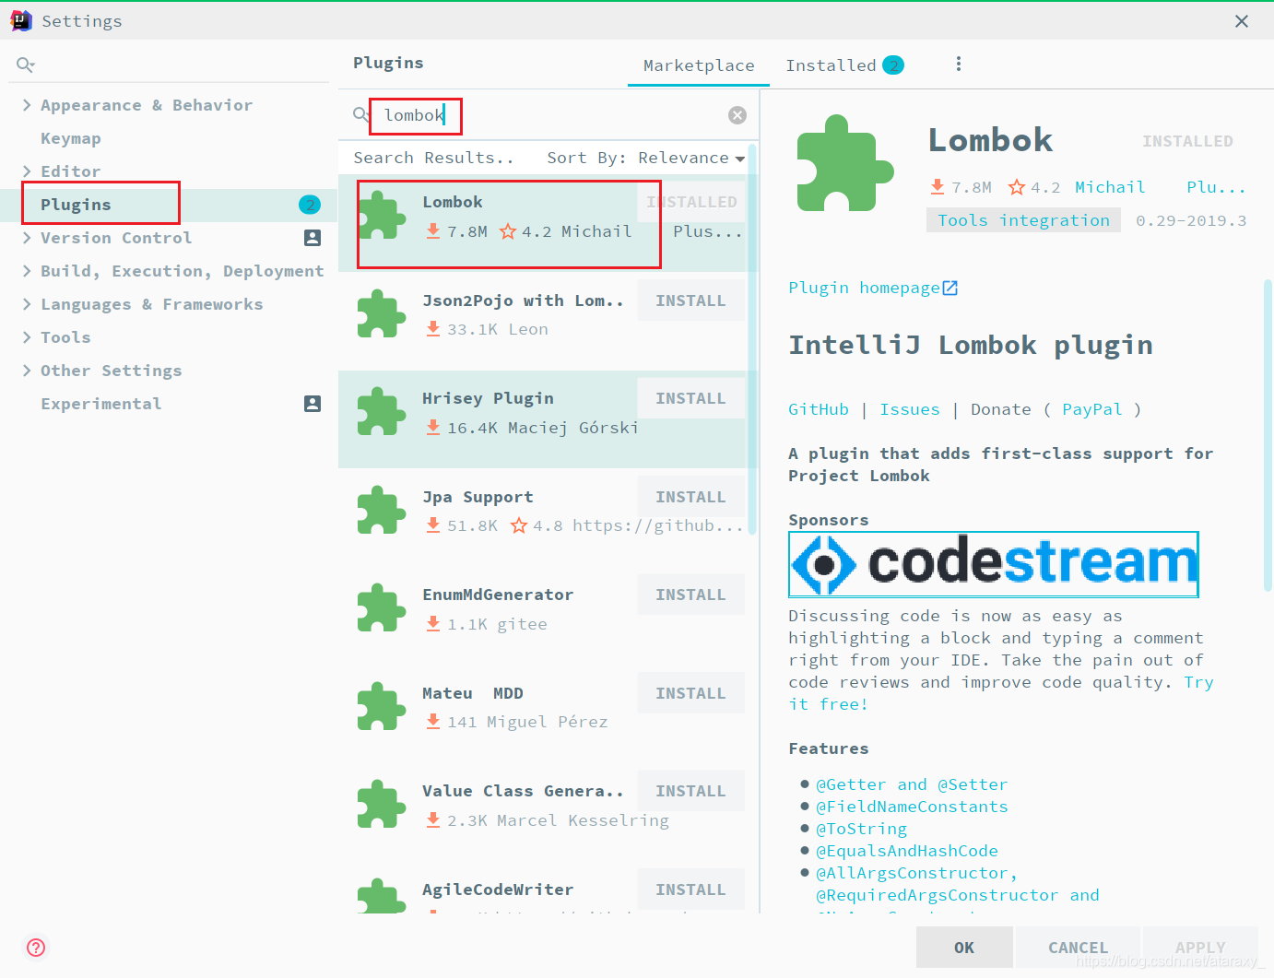Select Keymap in settings tree
Screen dimensions: 1274x978
(71, 138)
